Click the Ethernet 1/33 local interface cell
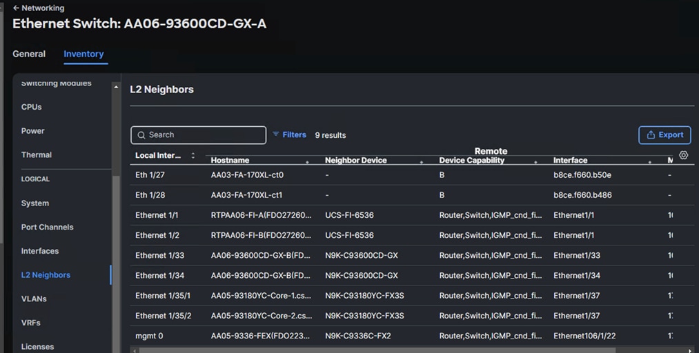This screenshot has height=353, width=699. (159, 255)
